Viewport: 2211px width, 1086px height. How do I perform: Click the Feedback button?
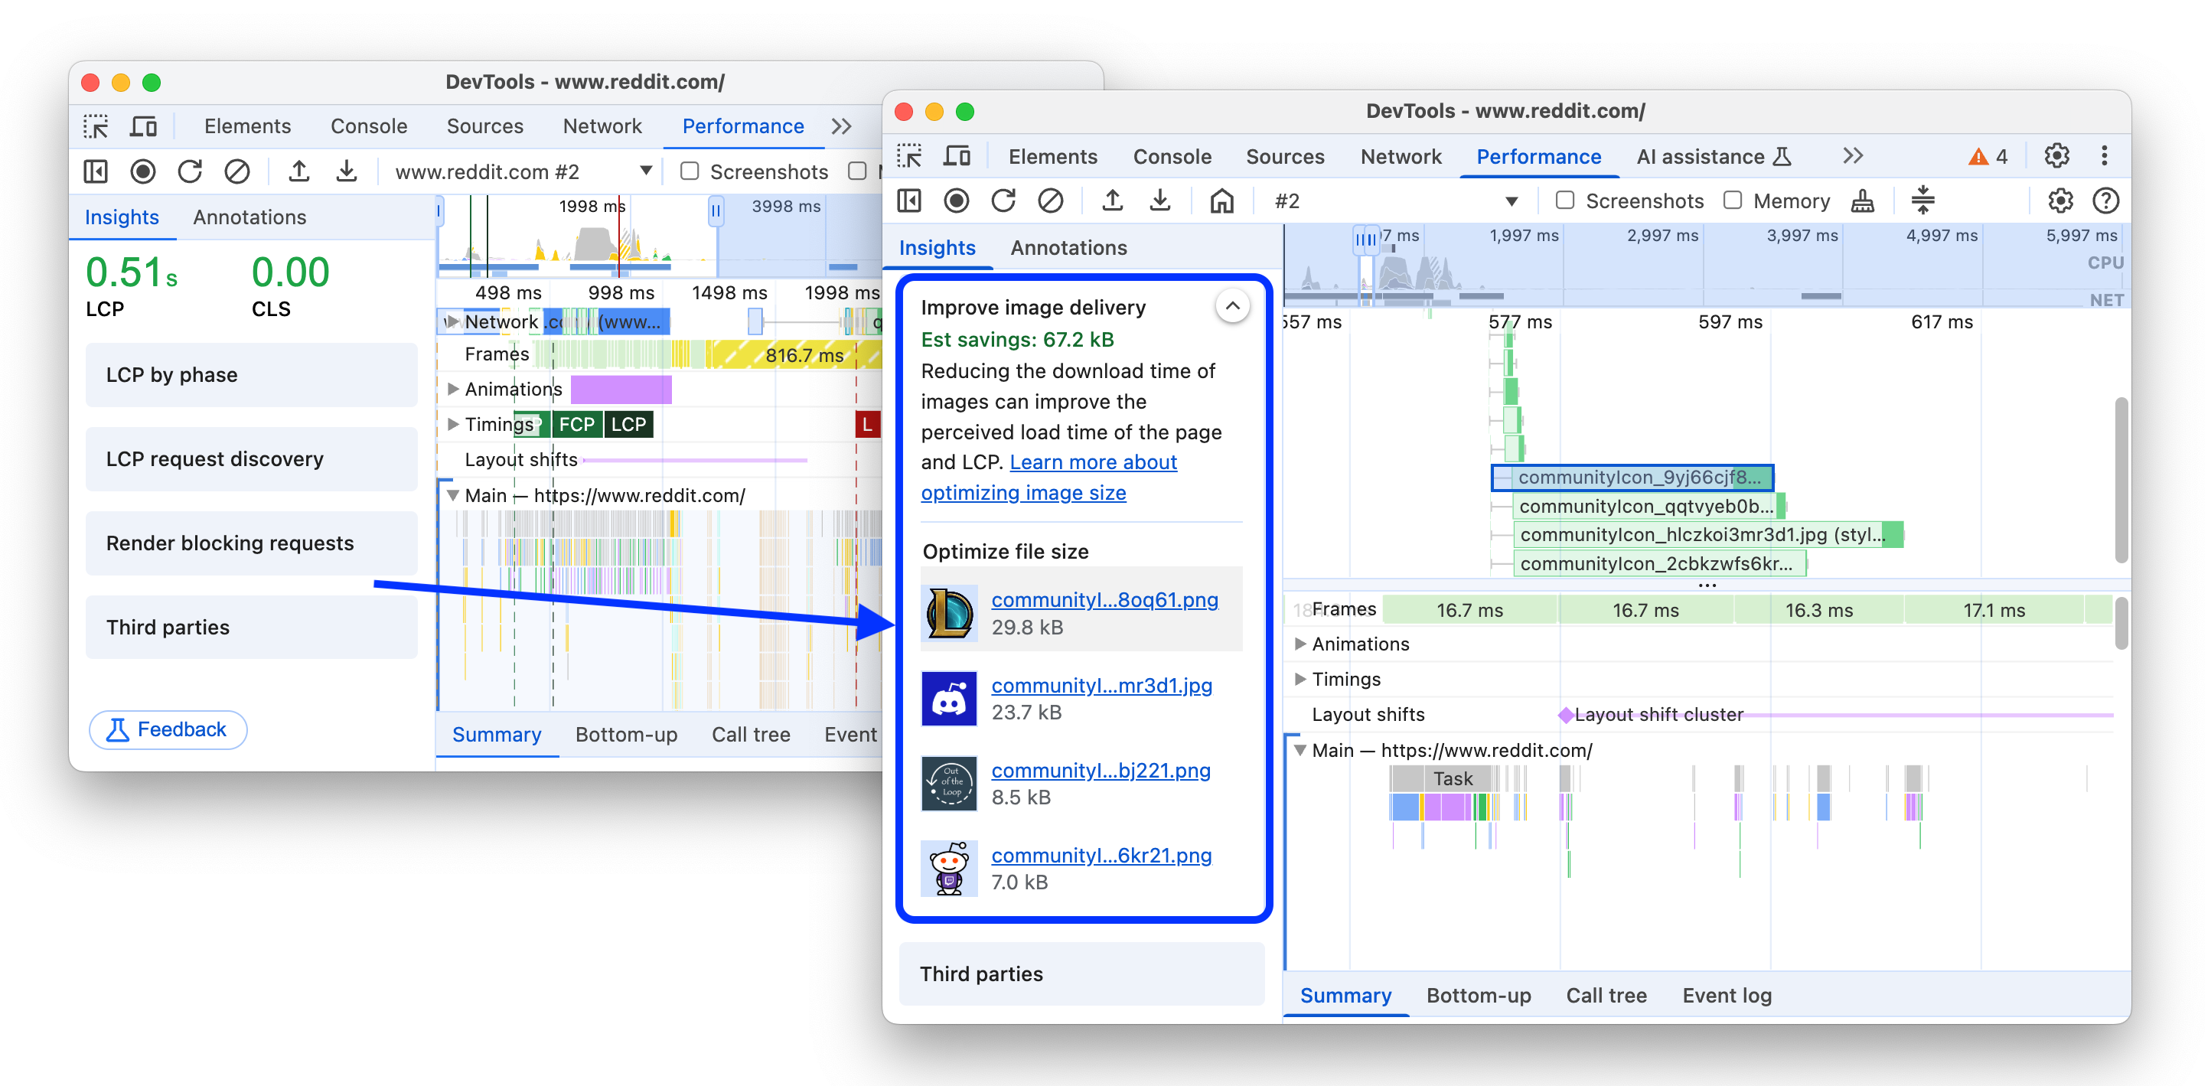coord(168,729)
